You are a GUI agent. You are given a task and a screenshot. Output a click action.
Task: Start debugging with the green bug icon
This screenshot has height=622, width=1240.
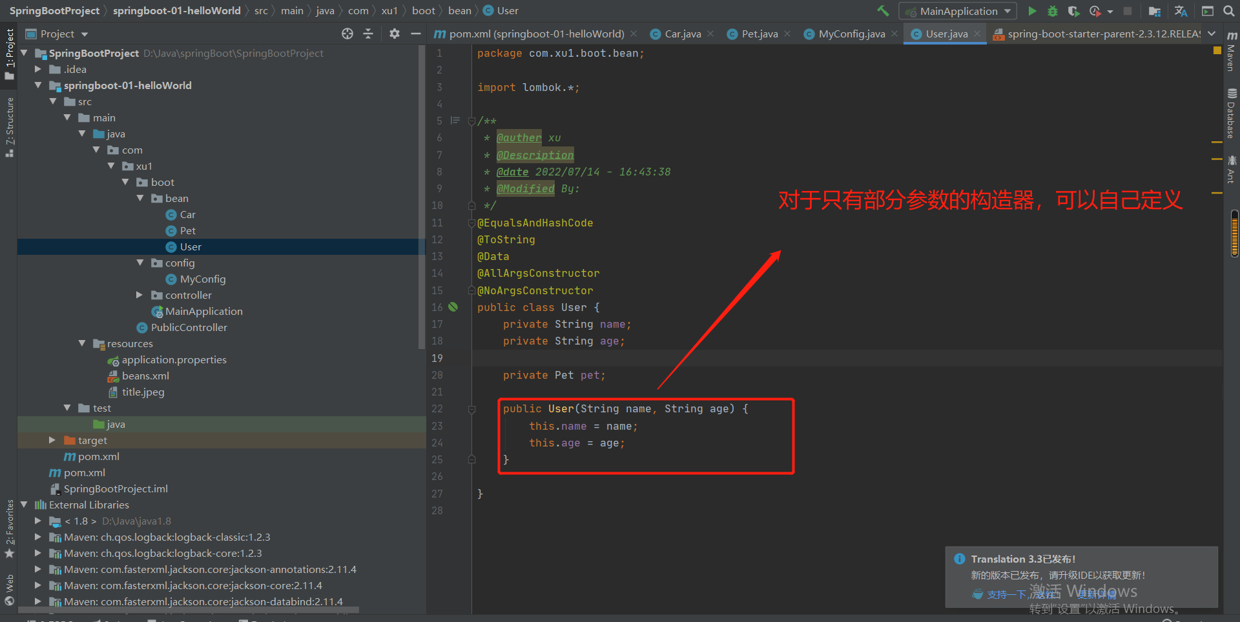[x=1053, y=11]
